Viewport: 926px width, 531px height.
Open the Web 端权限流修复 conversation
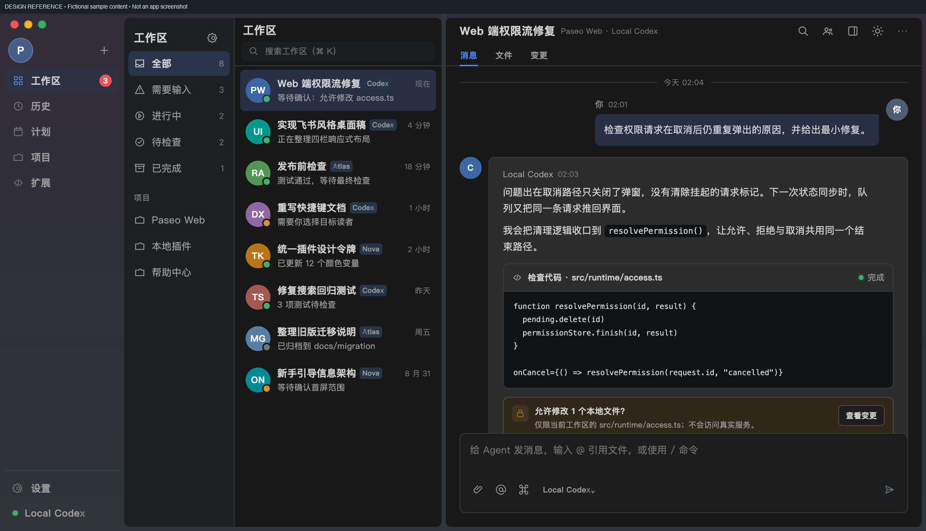tap(338, 90)
